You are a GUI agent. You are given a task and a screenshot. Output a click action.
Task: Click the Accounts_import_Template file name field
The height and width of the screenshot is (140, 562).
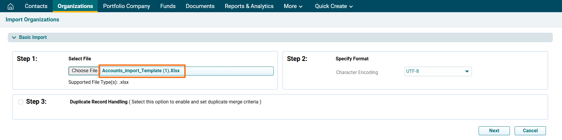pyautogui.click(x=141, y=71)
